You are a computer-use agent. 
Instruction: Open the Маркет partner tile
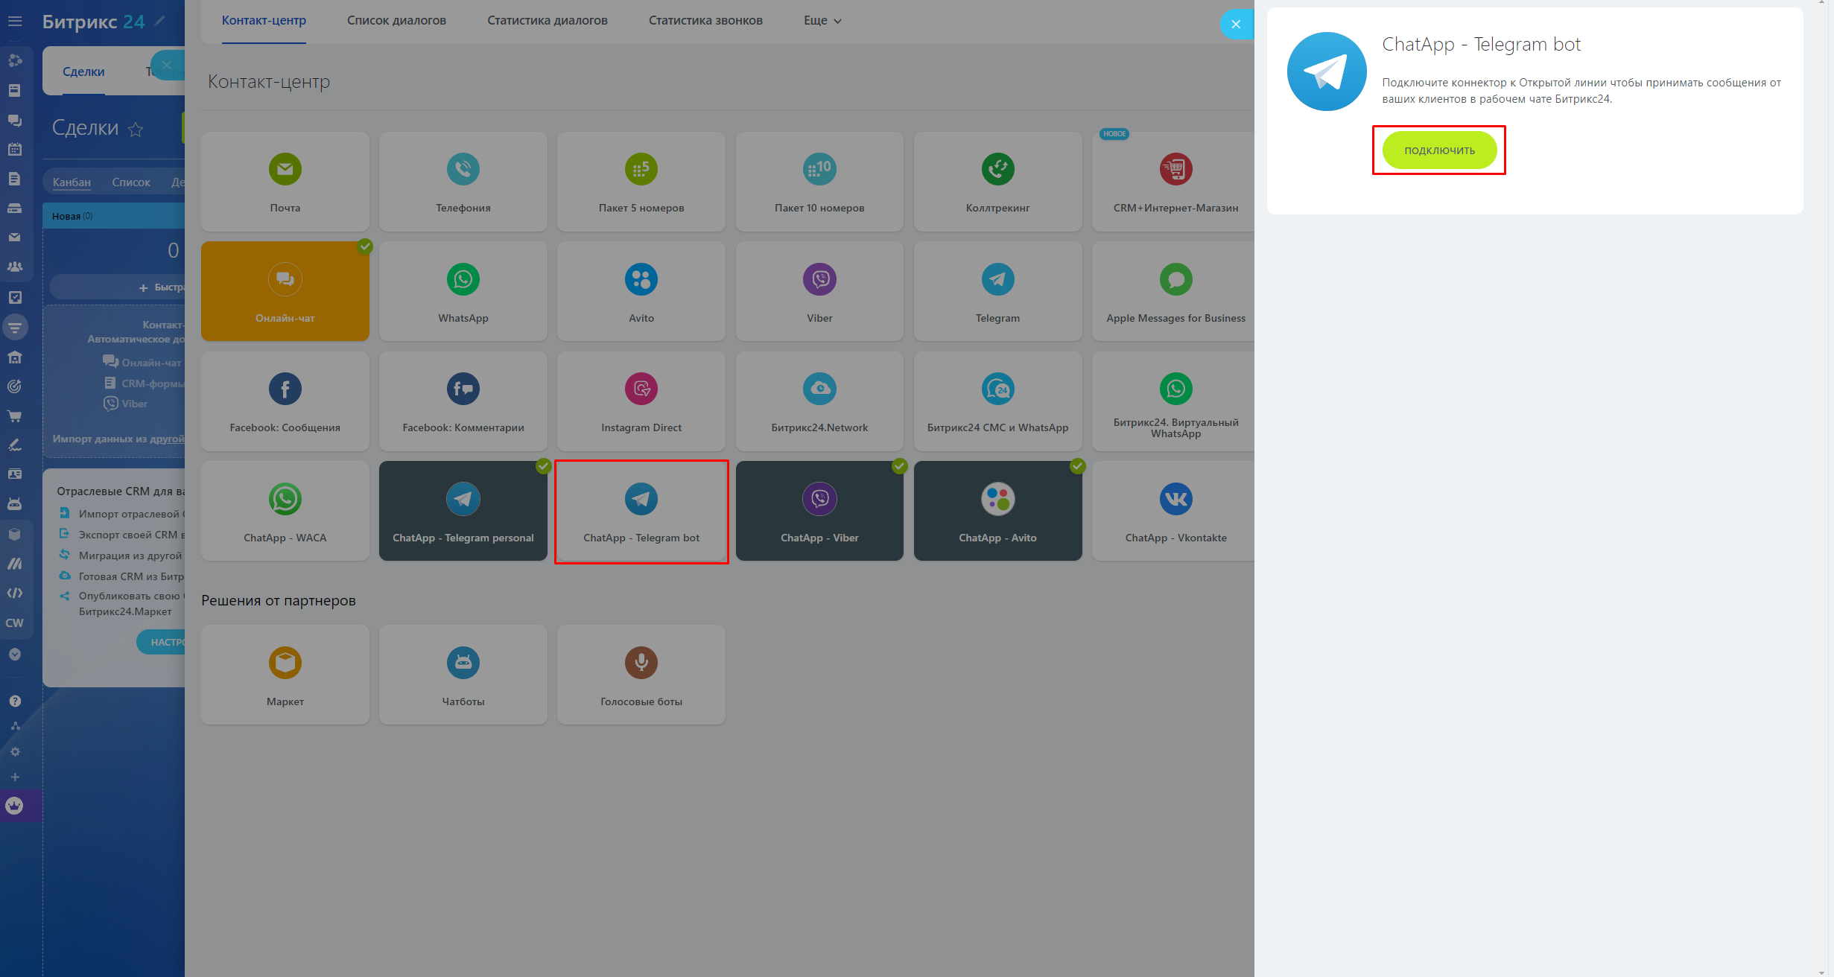coord(285,675)
